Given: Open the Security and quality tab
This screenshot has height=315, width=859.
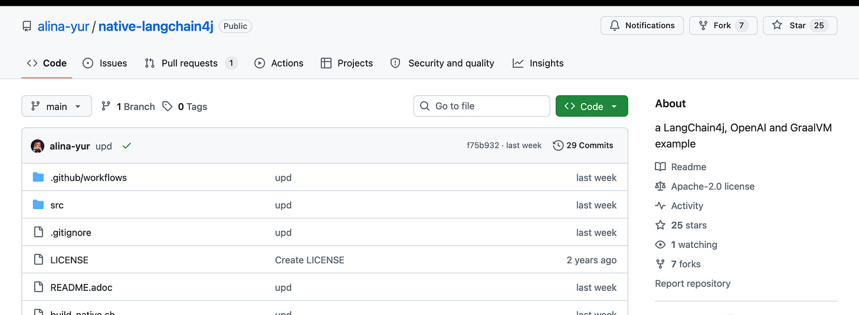Looking at the screenshot, I should (442, 63).
